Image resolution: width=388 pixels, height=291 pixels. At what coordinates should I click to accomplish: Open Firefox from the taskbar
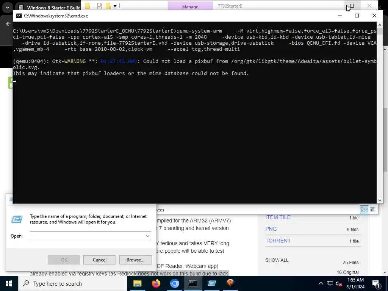pyautogui.click(x=156, y=283)
